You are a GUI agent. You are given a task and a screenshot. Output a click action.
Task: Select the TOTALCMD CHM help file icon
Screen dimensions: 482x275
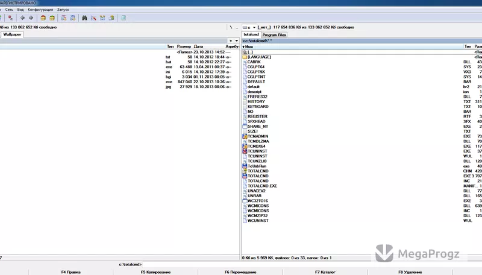245,171
